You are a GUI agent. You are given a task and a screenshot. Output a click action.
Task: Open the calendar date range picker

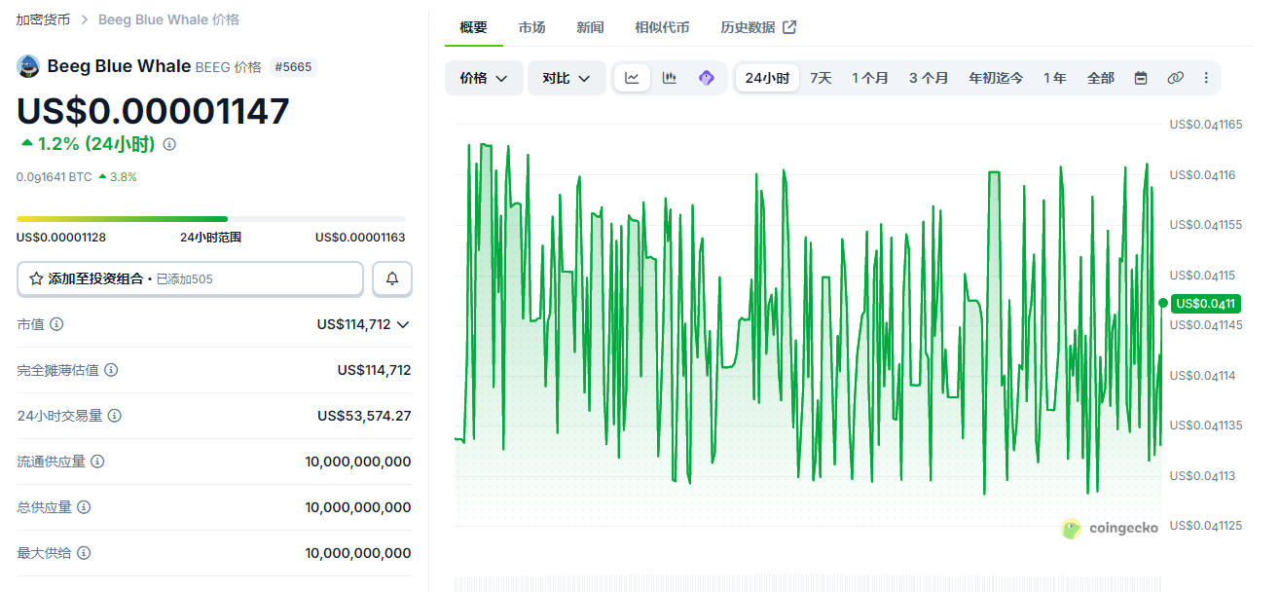coord(1141,78)
